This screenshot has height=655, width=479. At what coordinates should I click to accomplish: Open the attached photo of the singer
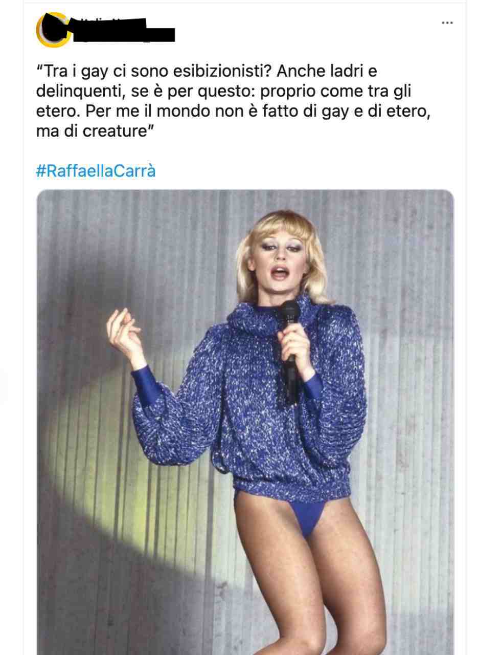click(x=245, y=422)
